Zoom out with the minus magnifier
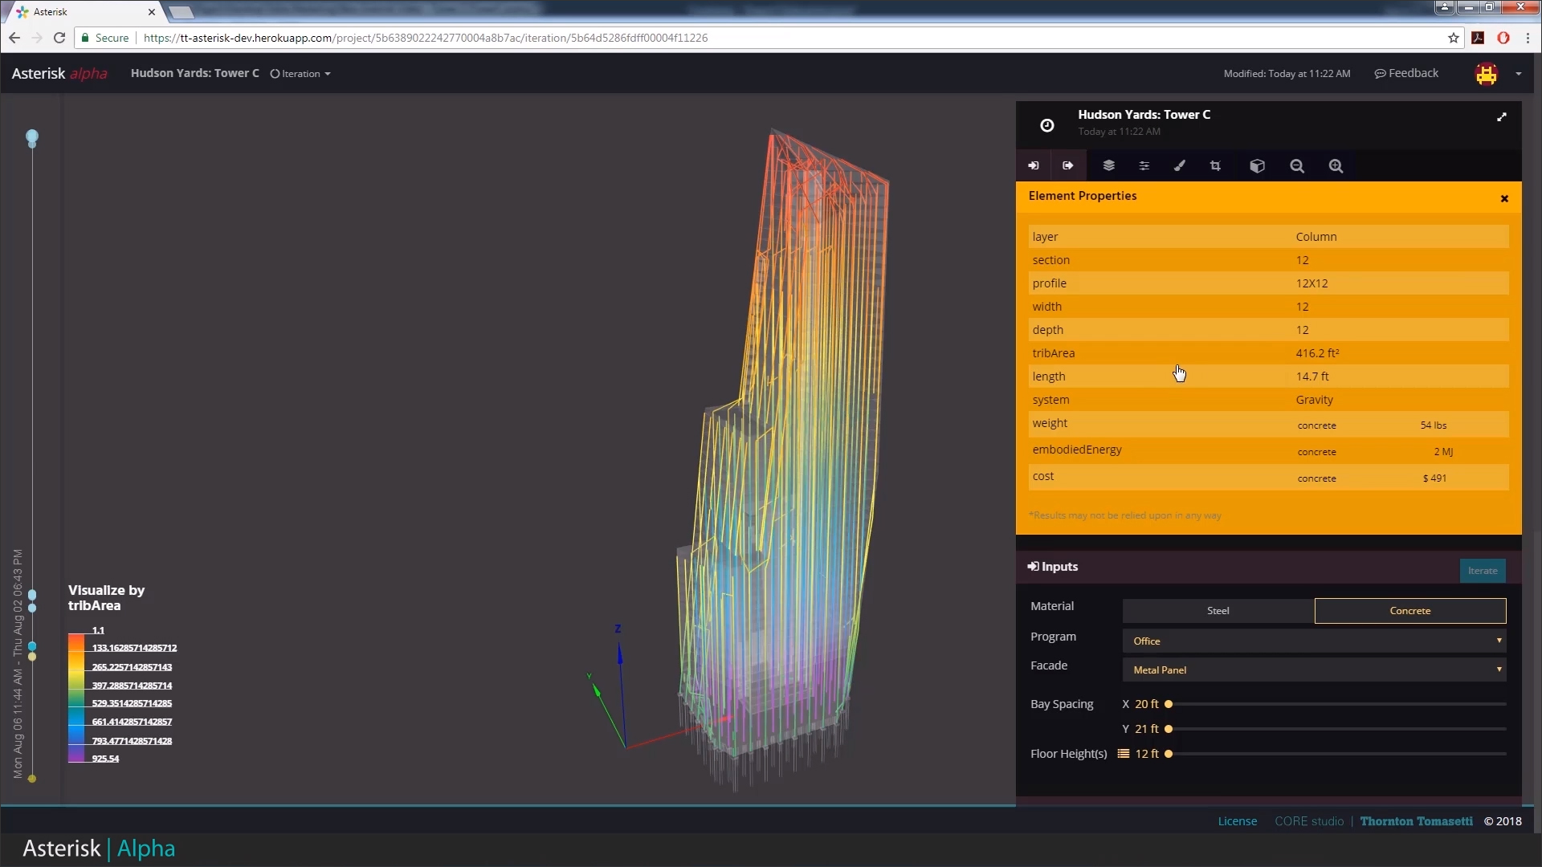The height and width of the screenshot is (867, 1542). (x=1297, y=165)
